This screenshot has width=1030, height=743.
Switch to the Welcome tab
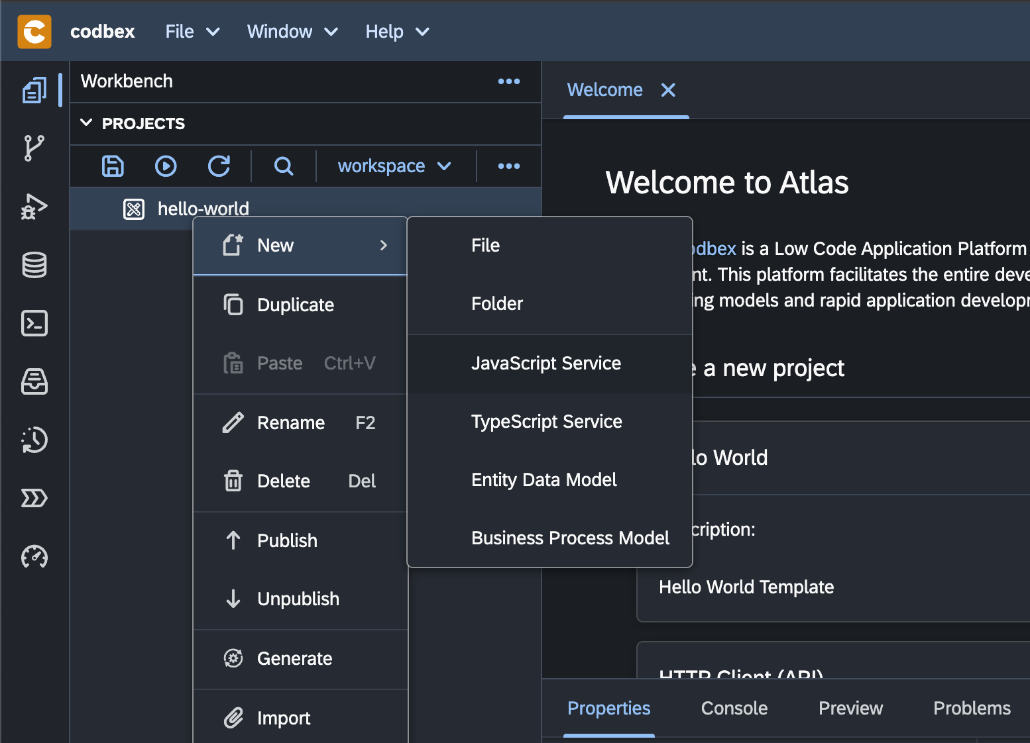tap(604, 90)
